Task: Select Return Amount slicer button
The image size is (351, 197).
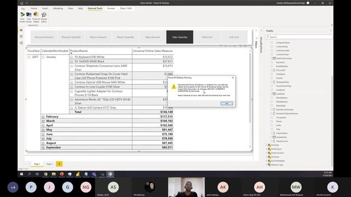Action: 98,37
